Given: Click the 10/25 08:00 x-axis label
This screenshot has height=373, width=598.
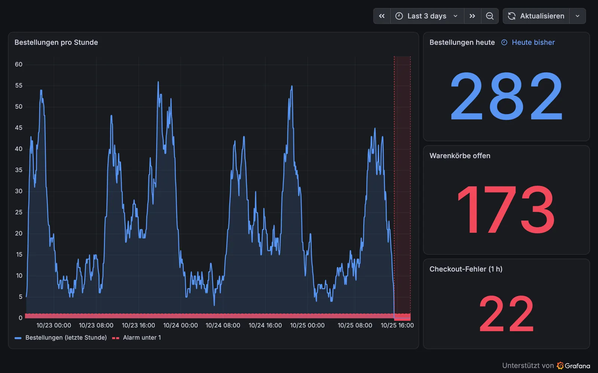Looking at the screenshot, I should pyautogui.click(x=355, y=325).
